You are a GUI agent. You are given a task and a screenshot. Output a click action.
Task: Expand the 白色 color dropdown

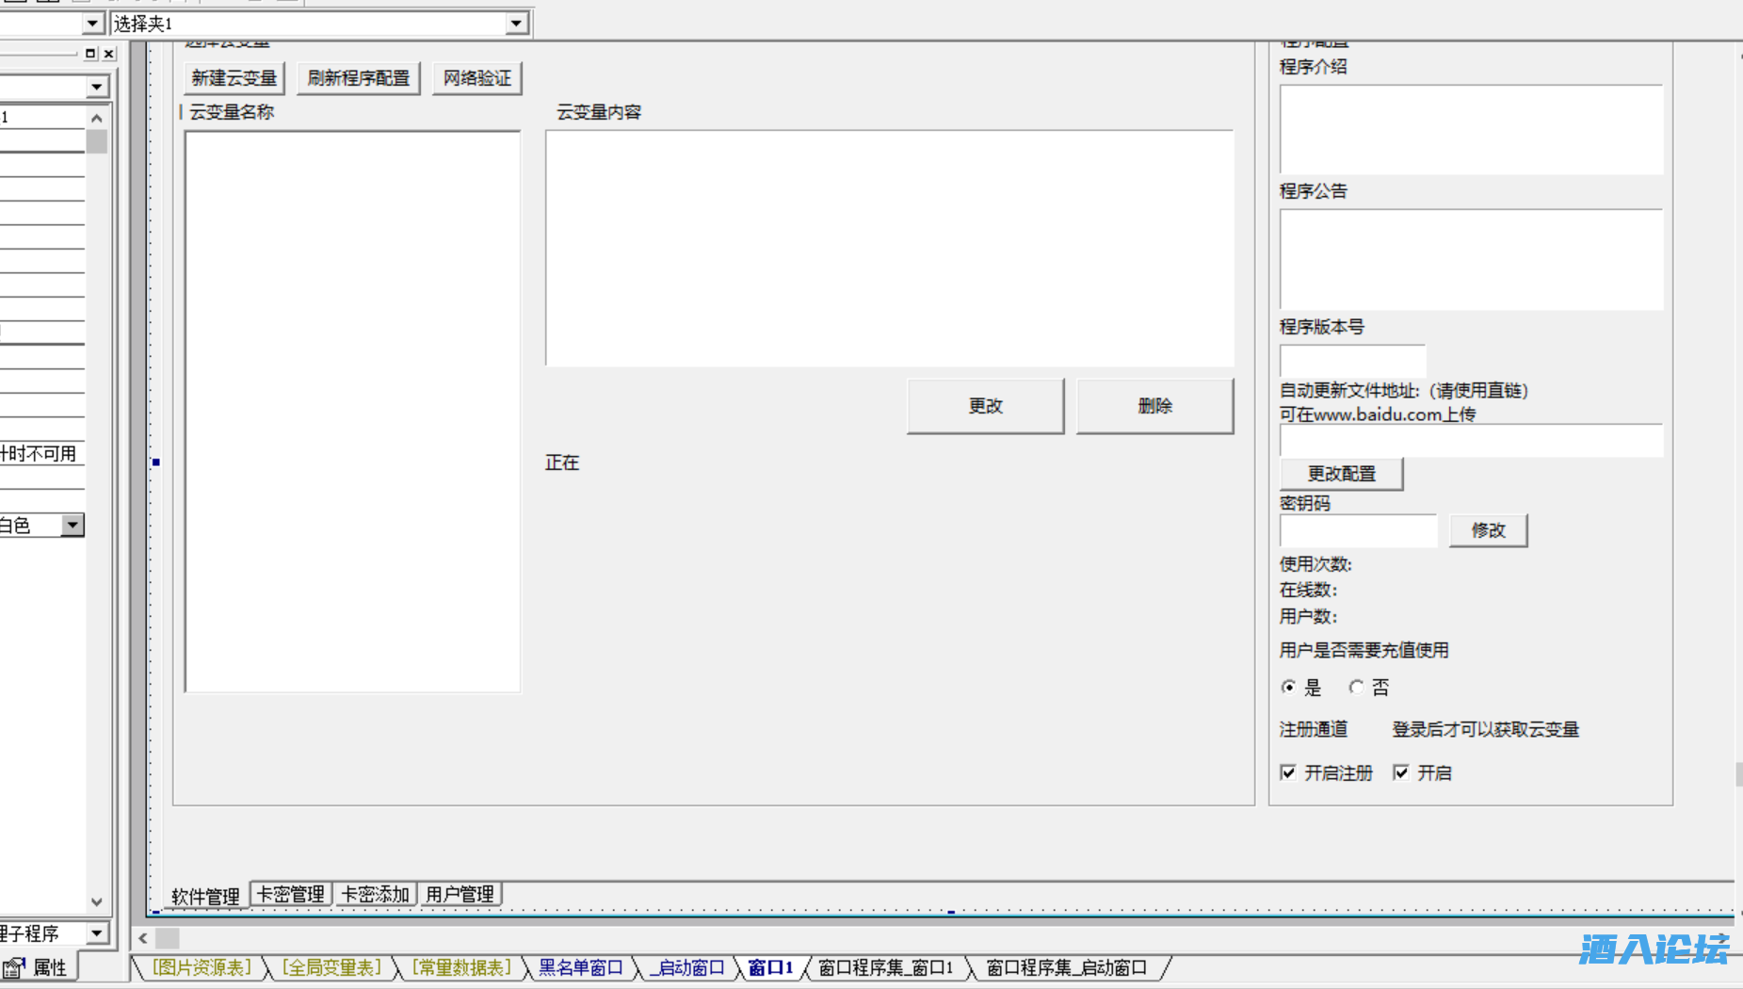(73, 526)
